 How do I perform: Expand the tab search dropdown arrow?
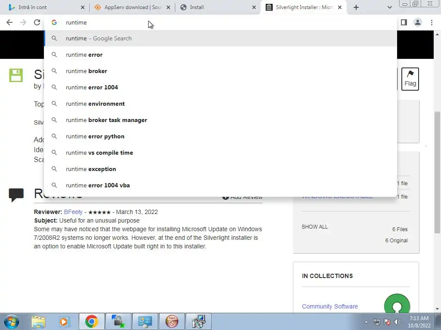pos(389,7)
